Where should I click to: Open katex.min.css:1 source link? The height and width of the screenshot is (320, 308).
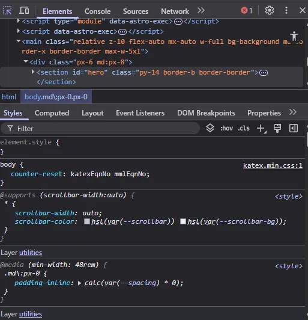point(273,165)
